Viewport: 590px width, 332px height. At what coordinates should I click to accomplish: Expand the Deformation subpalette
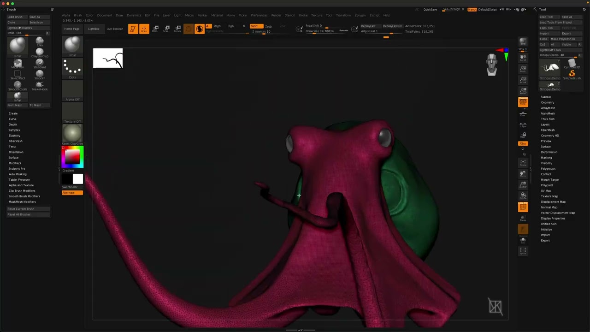pyautogui.click(x=549, y=152)
